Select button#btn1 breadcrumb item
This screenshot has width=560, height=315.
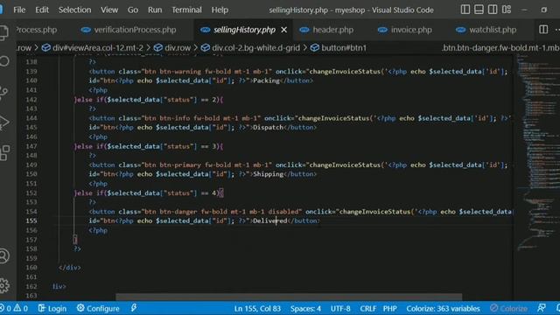pyautogui.click(x=339, y=48)
